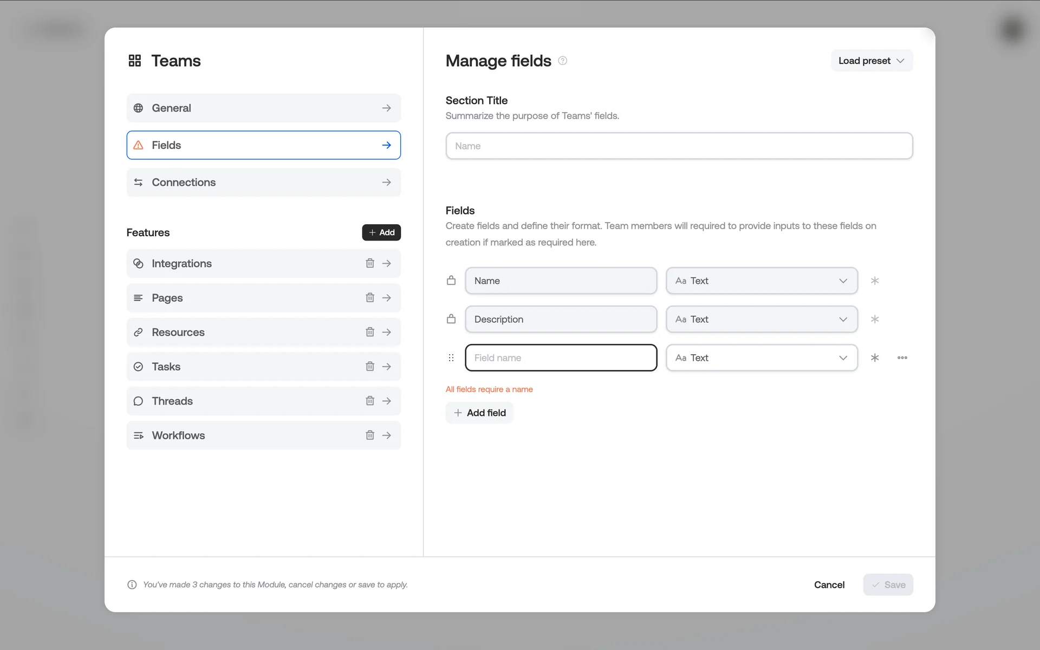1040x650 pixels.
Task: Open the Load preset dropdown
Action: coord(872,61)
